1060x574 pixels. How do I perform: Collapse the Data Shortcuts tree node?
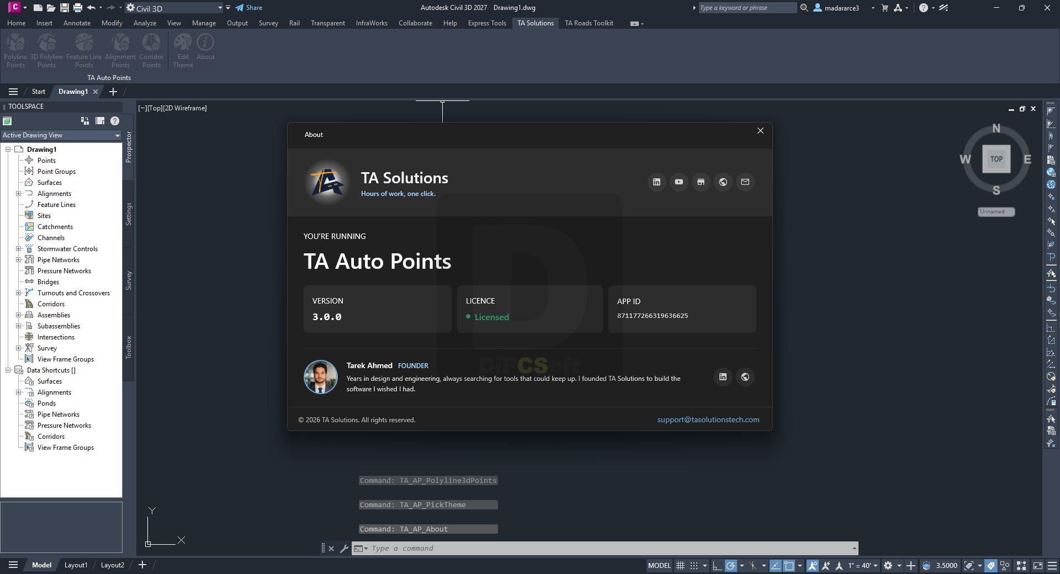(8, 370)
